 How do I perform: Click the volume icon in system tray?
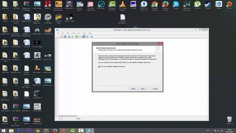click(x=222, y=131)
